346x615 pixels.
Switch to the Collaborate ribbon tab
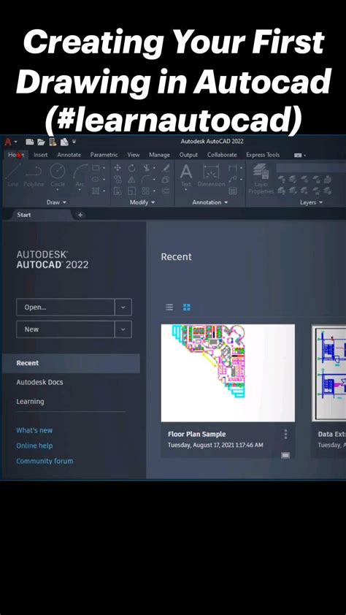point(222,155)
